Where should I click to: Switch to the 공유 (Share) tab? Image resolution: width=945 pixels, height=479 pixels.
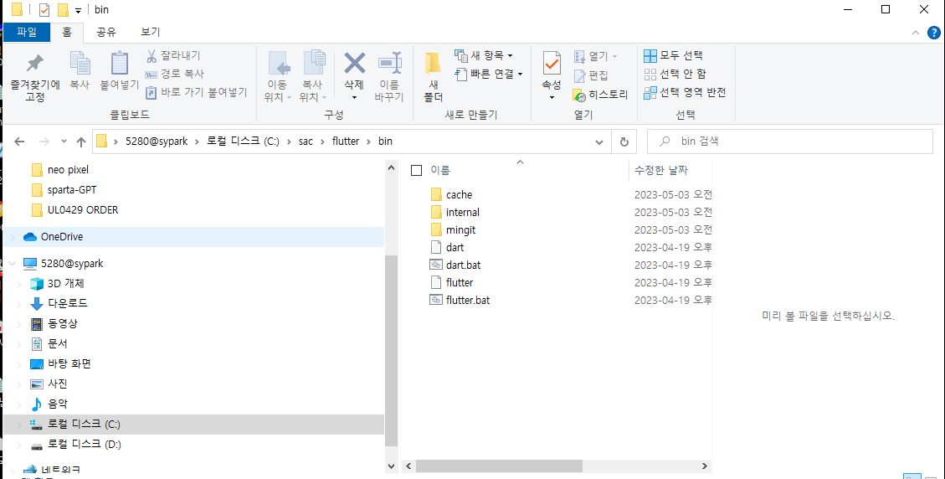click(x=106, y=32)
